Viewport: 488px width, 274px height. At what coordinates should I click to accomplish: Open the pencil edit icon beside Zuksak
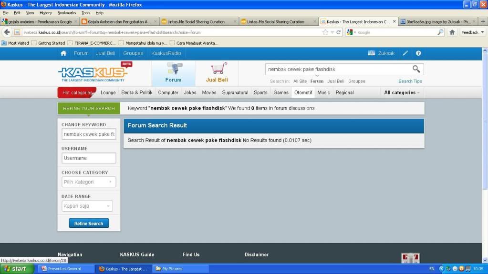[x=405, y=53]
